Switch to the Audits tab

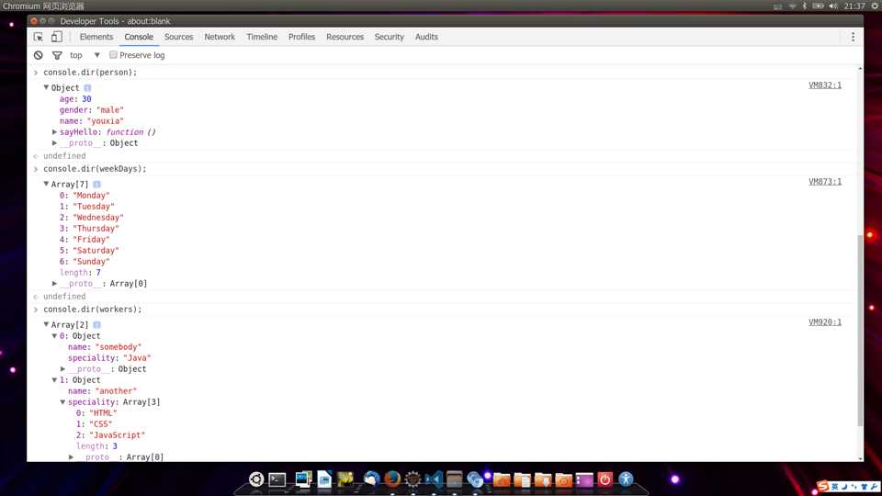pos(426,37)
